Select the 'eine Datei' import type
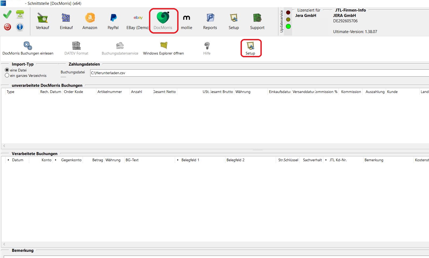Image resolution: width=429 pixels, height=258 pixels. coord(7,70)
